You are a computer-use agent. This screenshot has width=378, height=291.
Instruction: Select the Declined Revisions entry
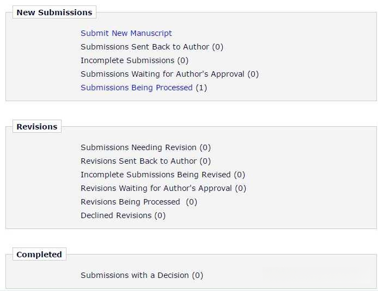(x=116, y=215)
